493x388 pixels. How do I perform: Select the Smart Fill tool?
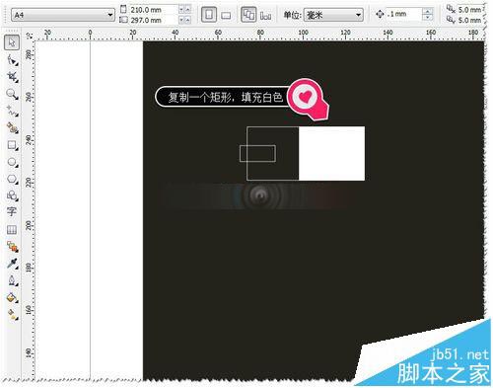tap(12, 127)
